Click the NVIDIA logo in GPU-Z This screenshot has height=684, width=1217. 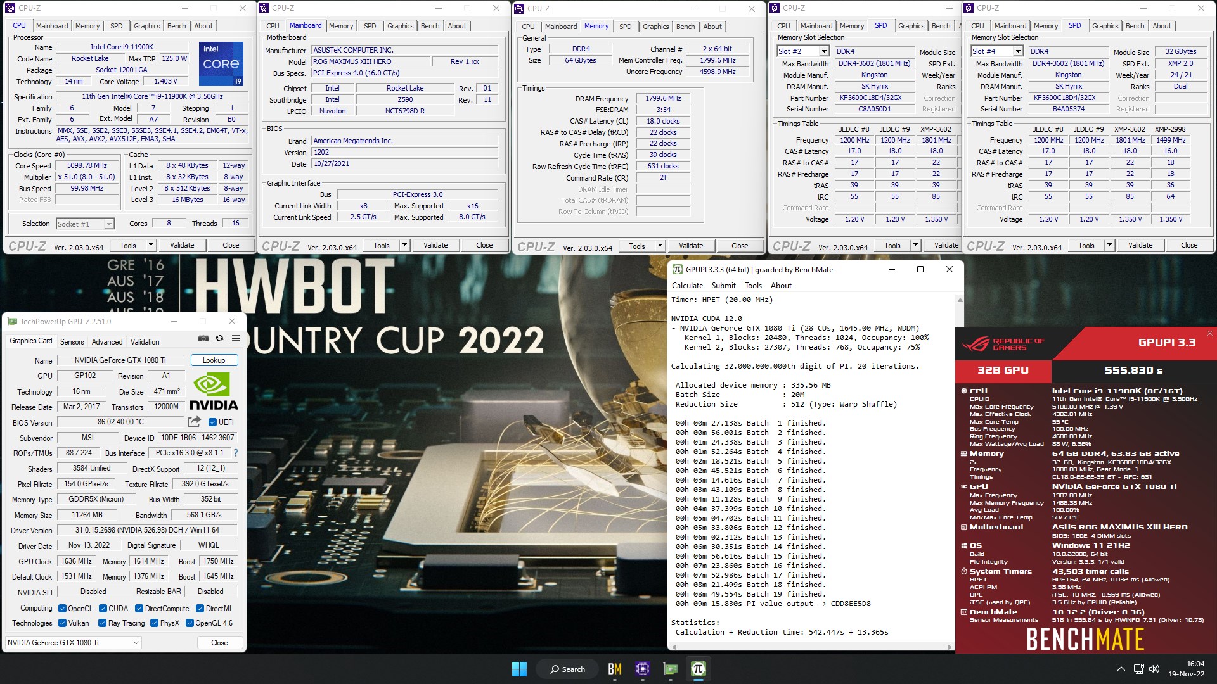point(214,391)
